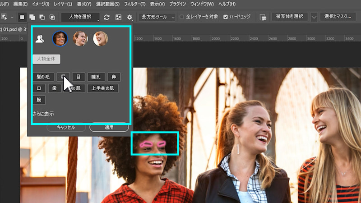Viewport: 361px width, 203px height.
Task: Toggle the ハードエッジ checkbox
Action: coord(226,17)
